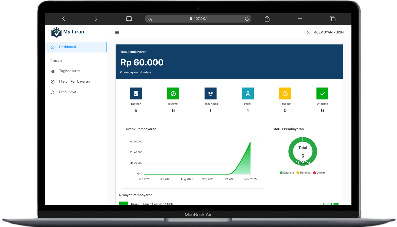Open the browser AA text size menu
The width and height of the screenshot is (397, 227).
(150, 19)
